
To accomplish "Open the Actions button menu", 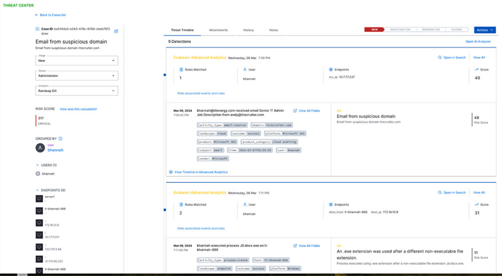I will click(x=485, y=30).
